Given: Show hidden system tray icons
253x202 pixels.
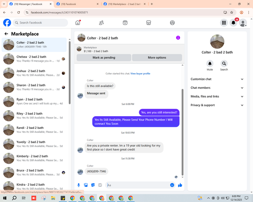Looking at the screenshot, I should tap(208, 198).
